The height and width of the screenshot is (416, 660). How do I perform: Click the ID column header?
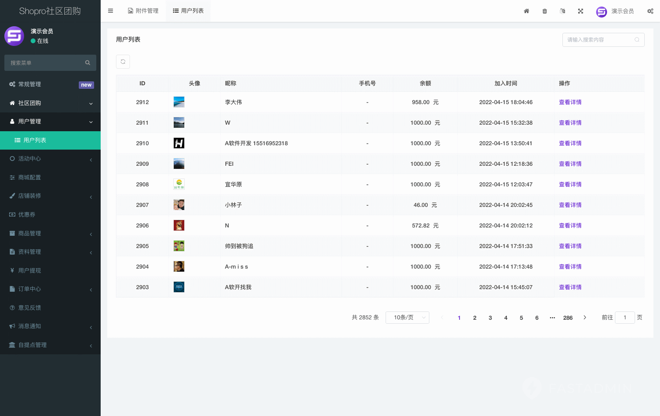pyautogui.click(x=142, y=83)
